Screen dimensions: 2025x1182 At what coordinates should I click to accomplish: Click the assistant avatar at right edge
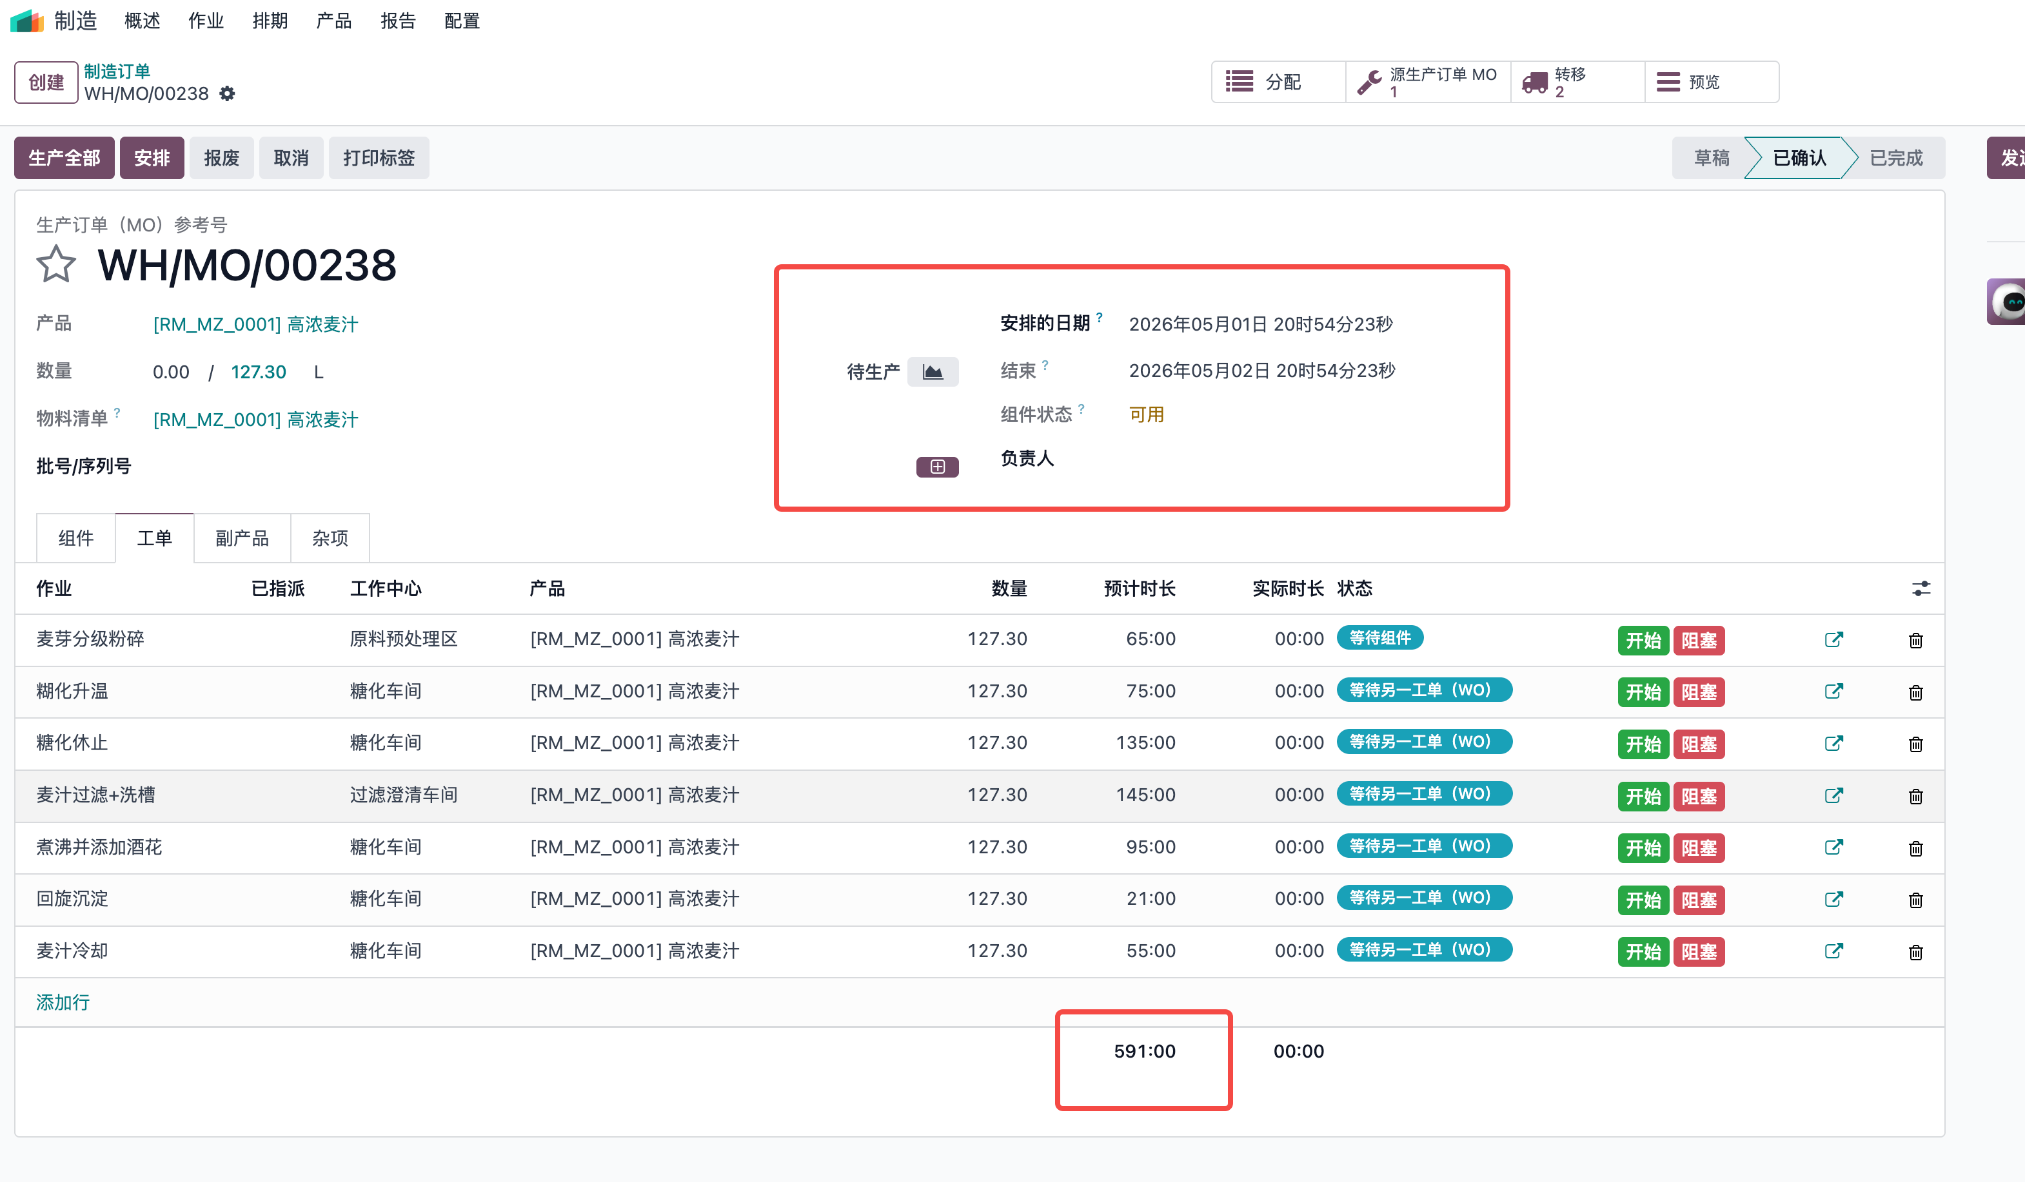2006,301
